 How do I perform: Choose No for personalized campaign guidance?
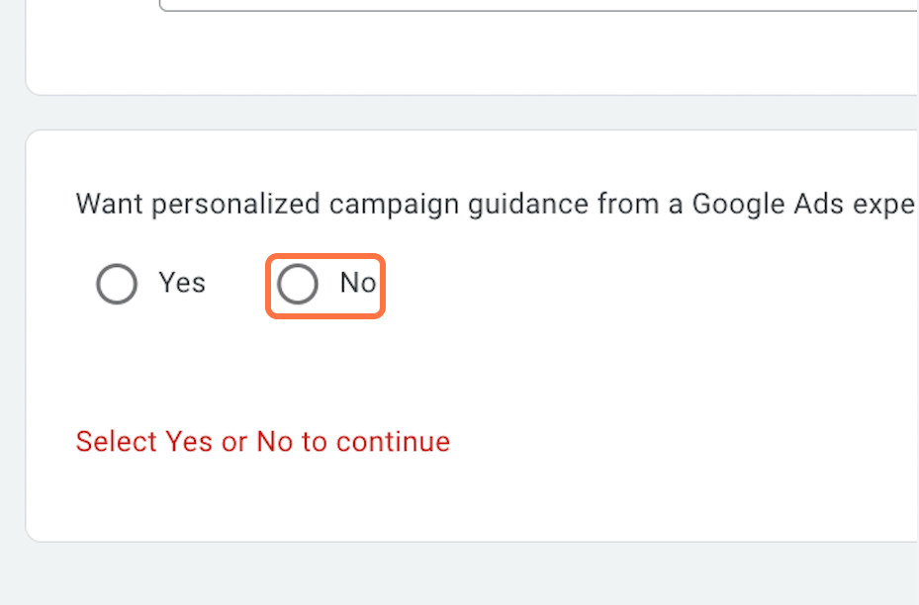point(297,284)
